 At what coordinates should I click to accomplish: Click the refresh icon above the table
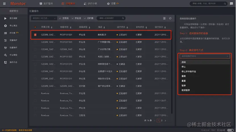pos(170,18)
